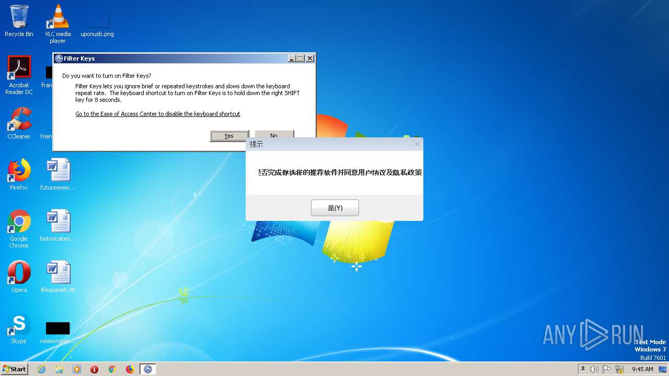The height and width of the screenshot is (376, 669).
Task: Click the Show desktop button
Action: pos(664,369)
